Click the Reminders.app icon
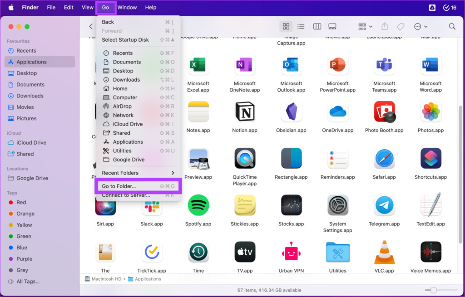465x297 pixels. [x=338, y=158]
